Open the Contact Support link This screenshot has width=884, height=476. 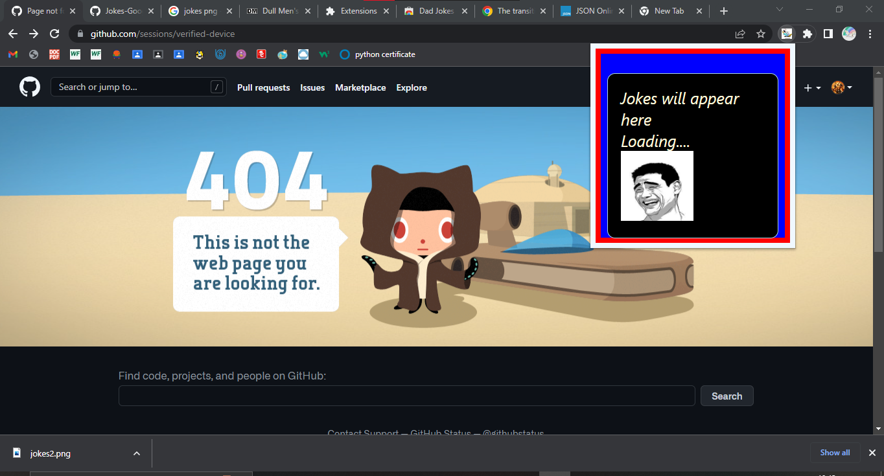pyautogui.click(x=362, y=433)
